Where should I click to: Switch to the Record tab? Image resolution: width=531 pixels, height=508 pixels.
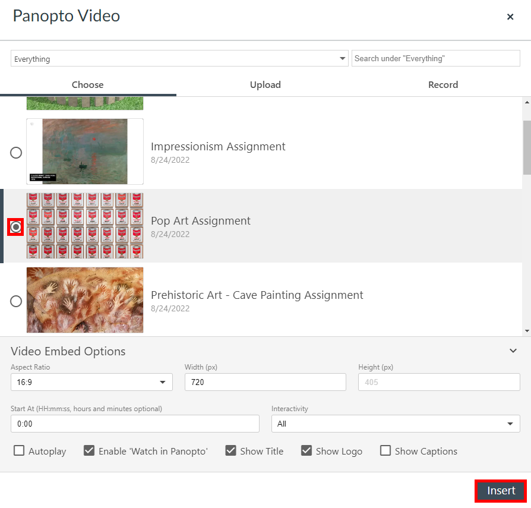coord(442,84)
